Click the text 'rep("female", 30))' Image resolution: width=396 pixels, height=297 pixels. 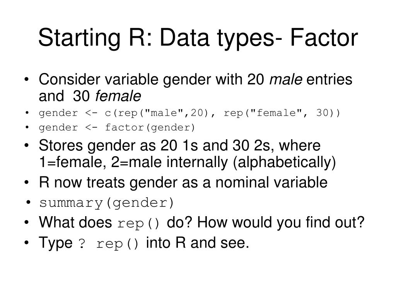coord(282,113)
